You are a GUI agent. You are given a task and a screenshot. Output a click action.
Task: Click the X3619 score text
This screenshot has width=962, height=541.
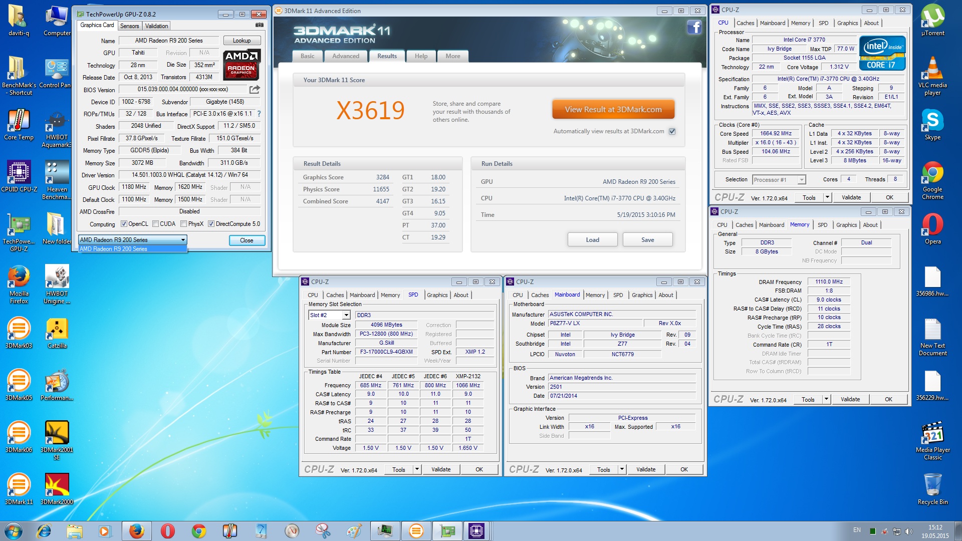pos(370,111)
